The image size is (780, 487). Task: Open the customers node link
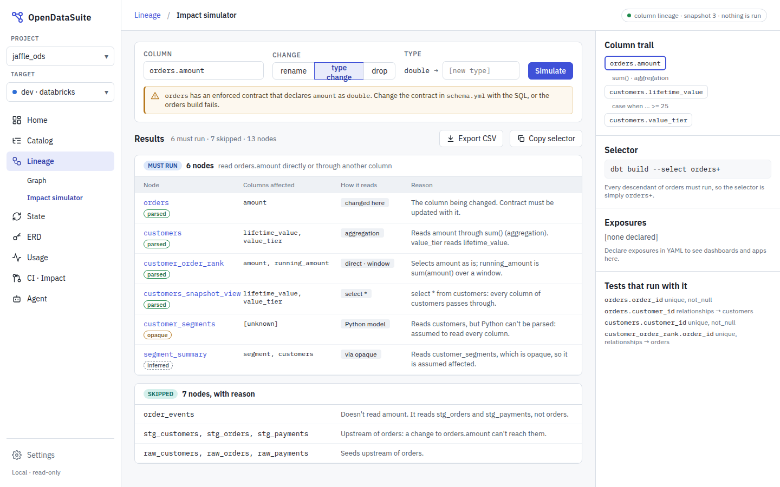coord(162,233)
